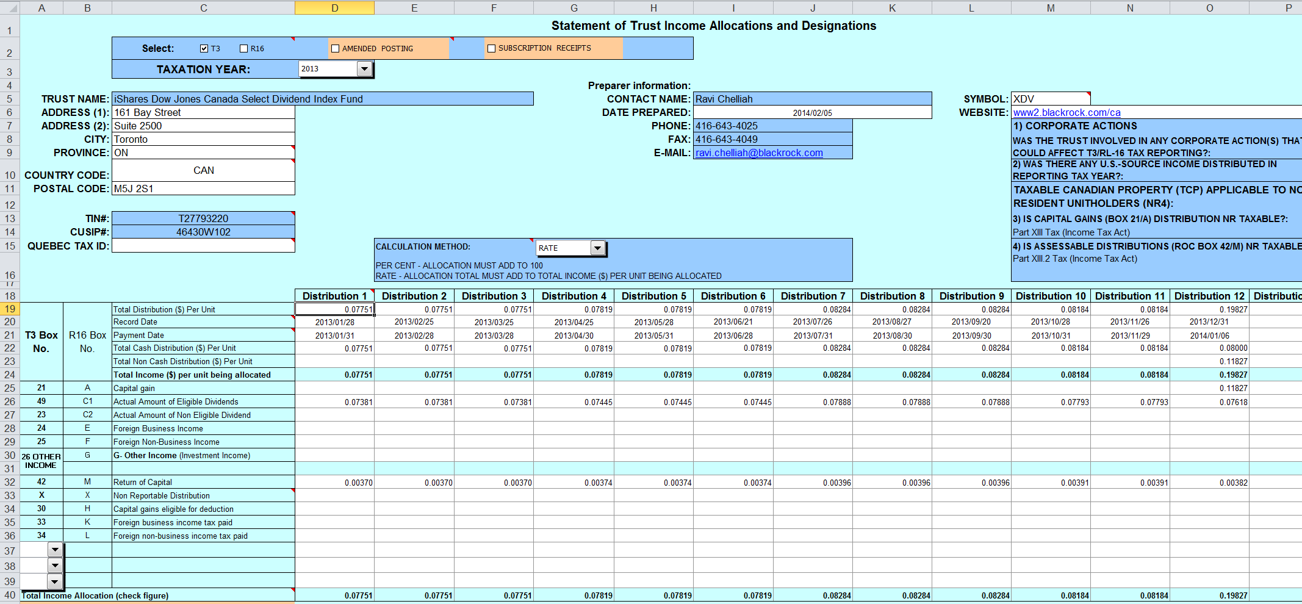Select Total Non Cash Distribution value 0.11827
The height and width of the screenshot is (604, 1302).
1209,362
